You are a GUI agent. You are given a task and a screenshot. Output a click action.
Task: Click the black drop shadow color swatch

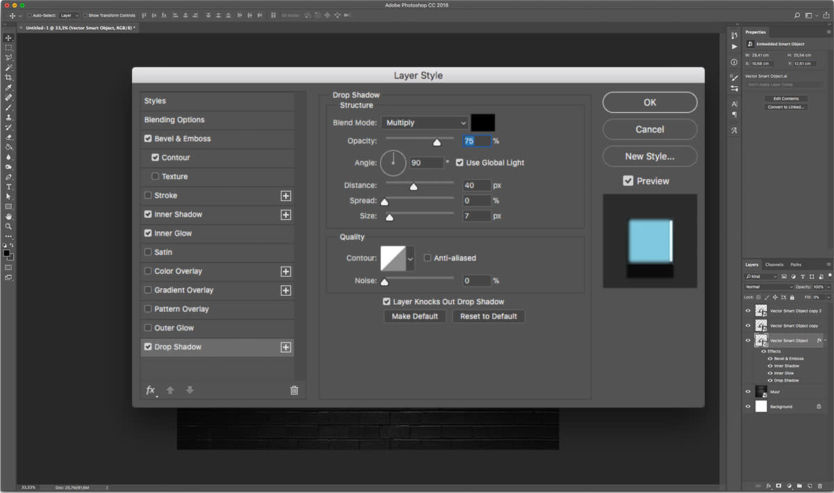[x=483, y=122]
